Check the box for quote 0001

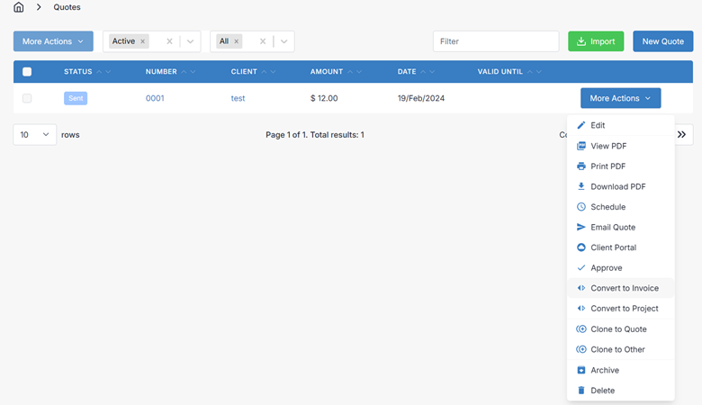tap(27, 98)
